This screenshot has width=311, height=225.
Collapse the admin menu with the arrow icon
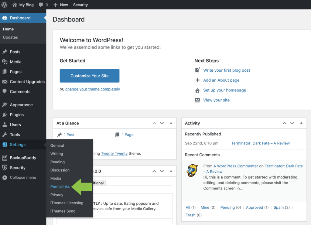pyautogui.click(x=5, y=178)
